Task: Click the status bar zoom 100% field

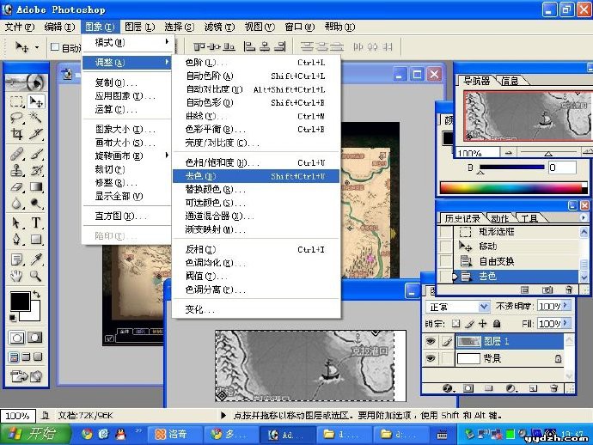Action: pyautogui.click(x=17, y=416)
